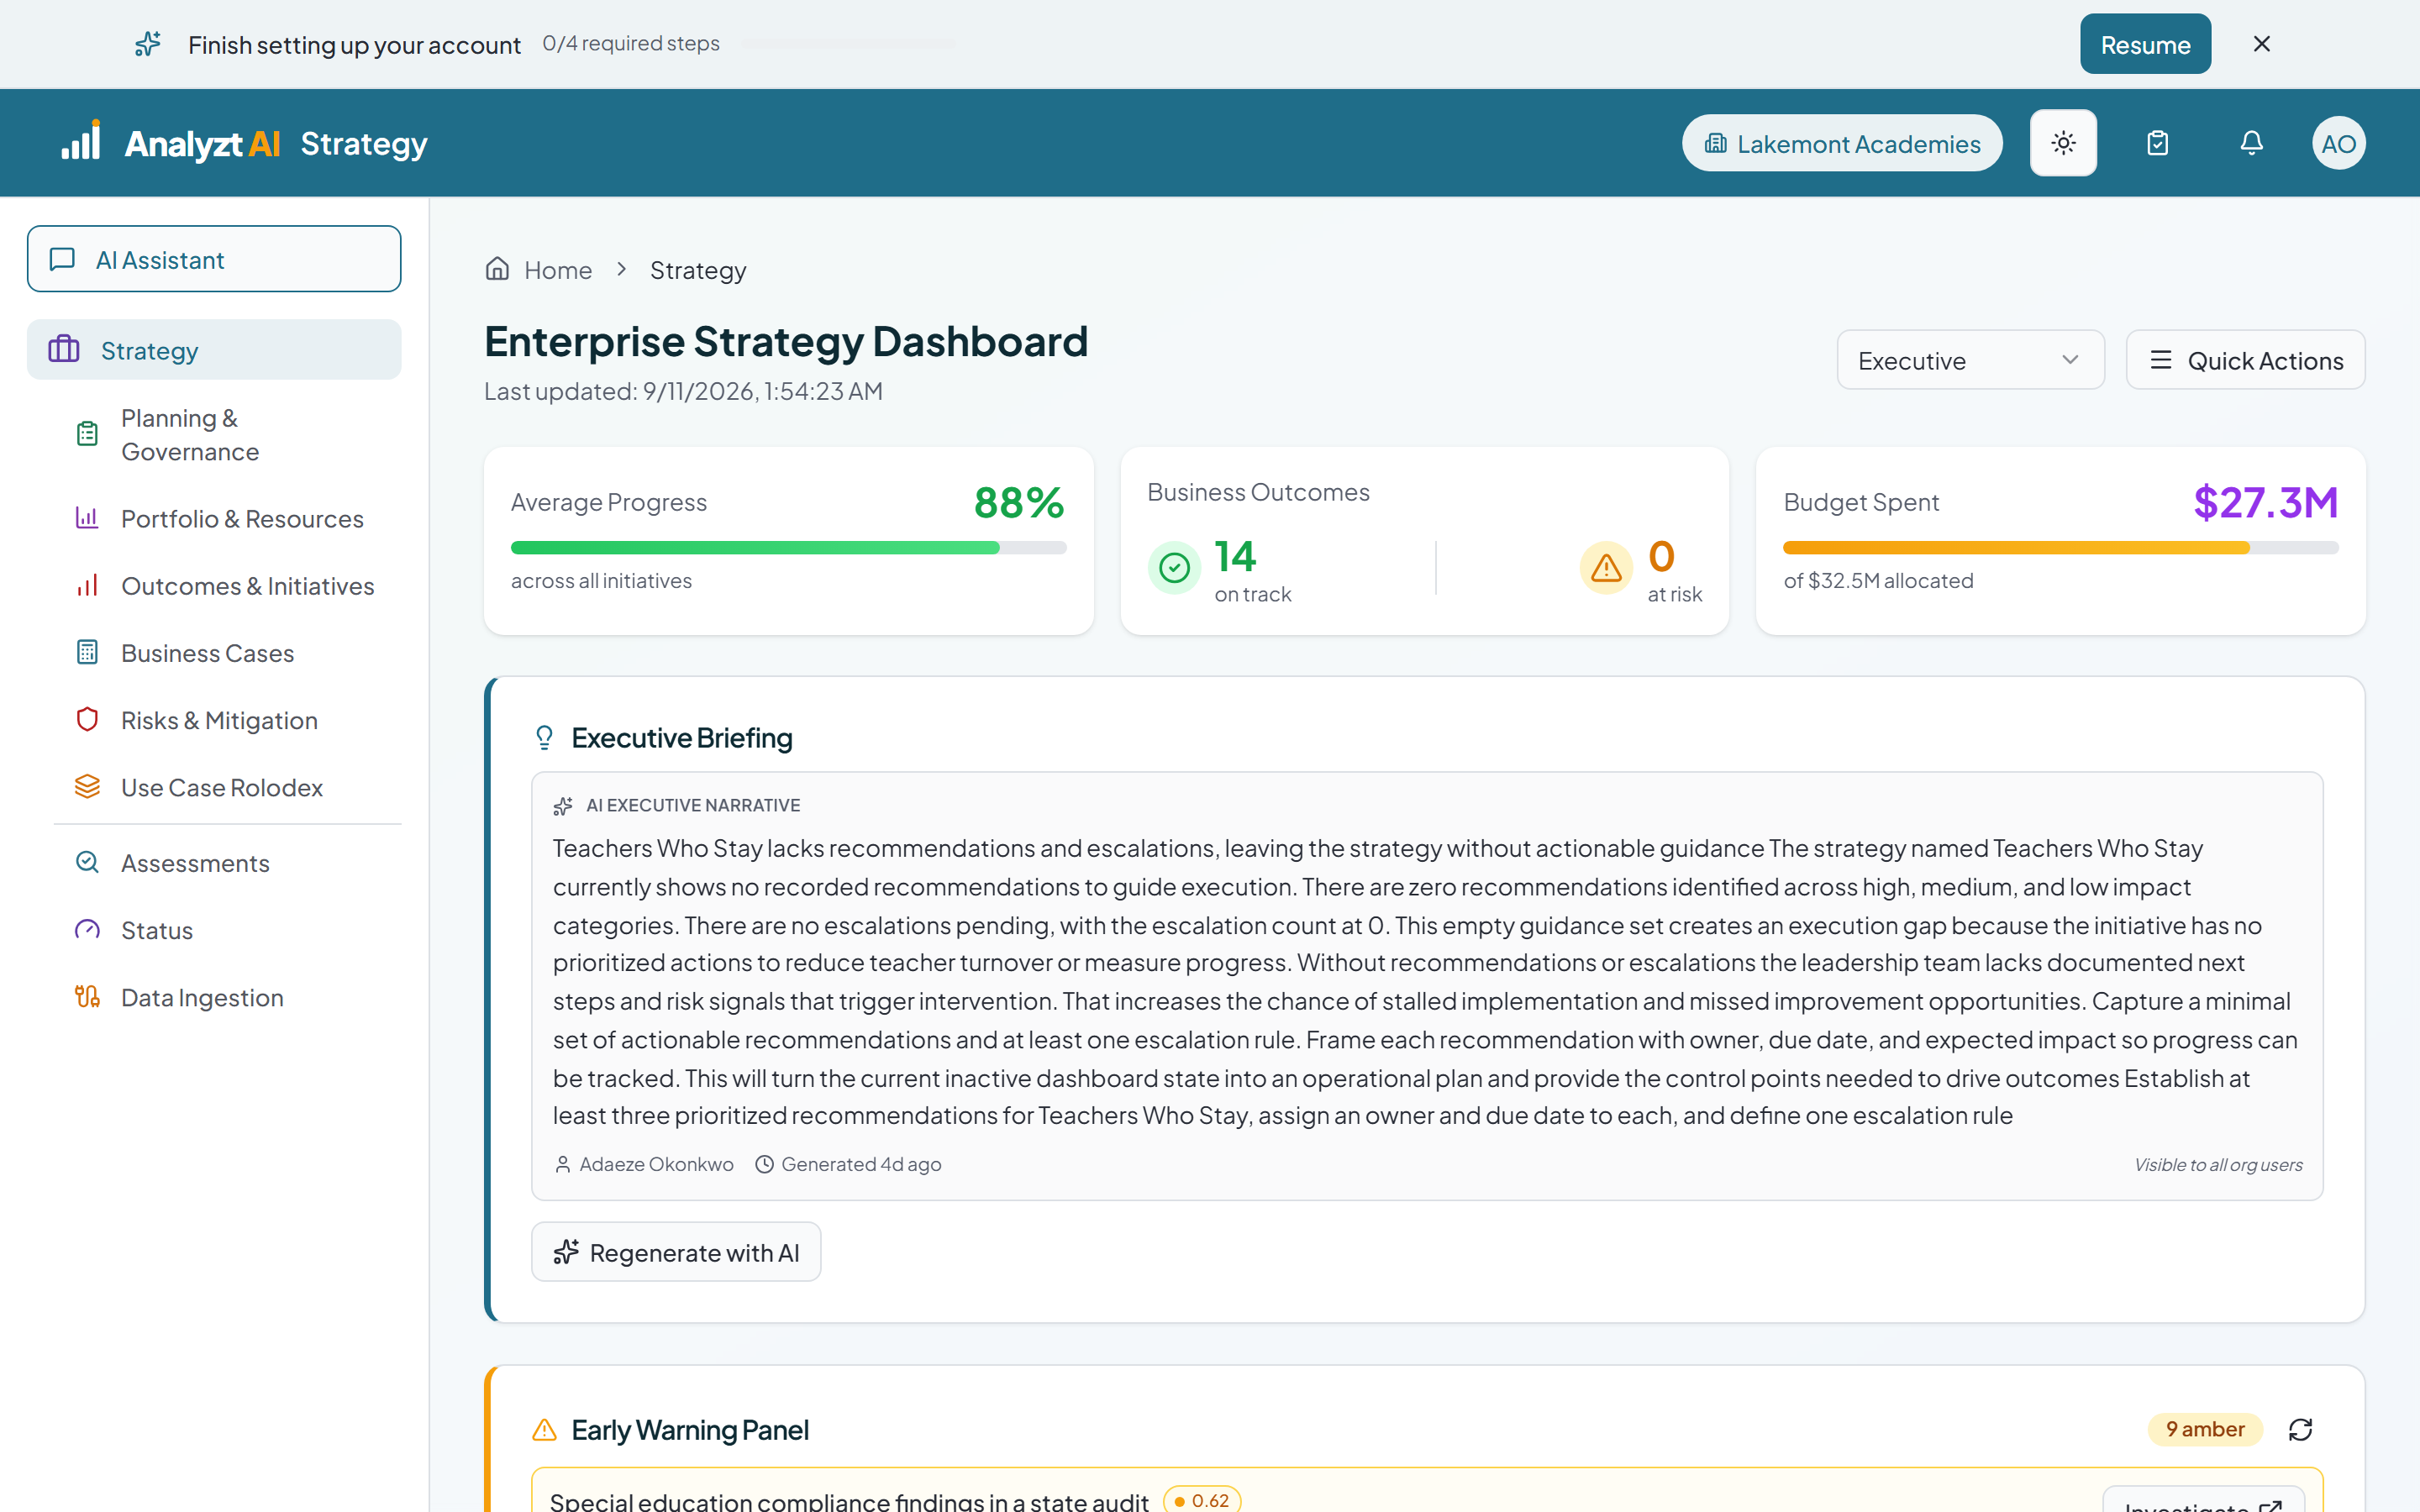Open the AO user avatar menu

2338,143
